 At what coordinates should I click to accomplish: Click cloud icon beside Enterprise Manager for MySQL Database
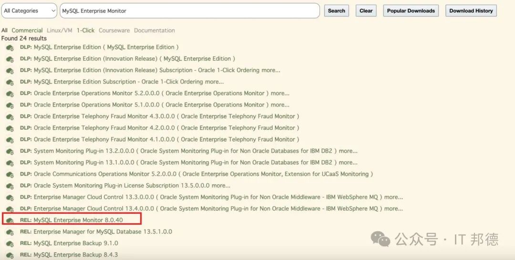[x=10, y=232]
